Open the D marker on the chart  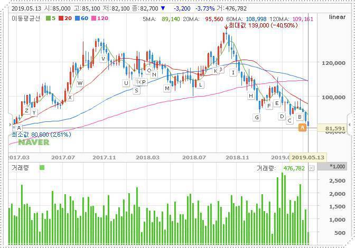[x=282, y=116]
